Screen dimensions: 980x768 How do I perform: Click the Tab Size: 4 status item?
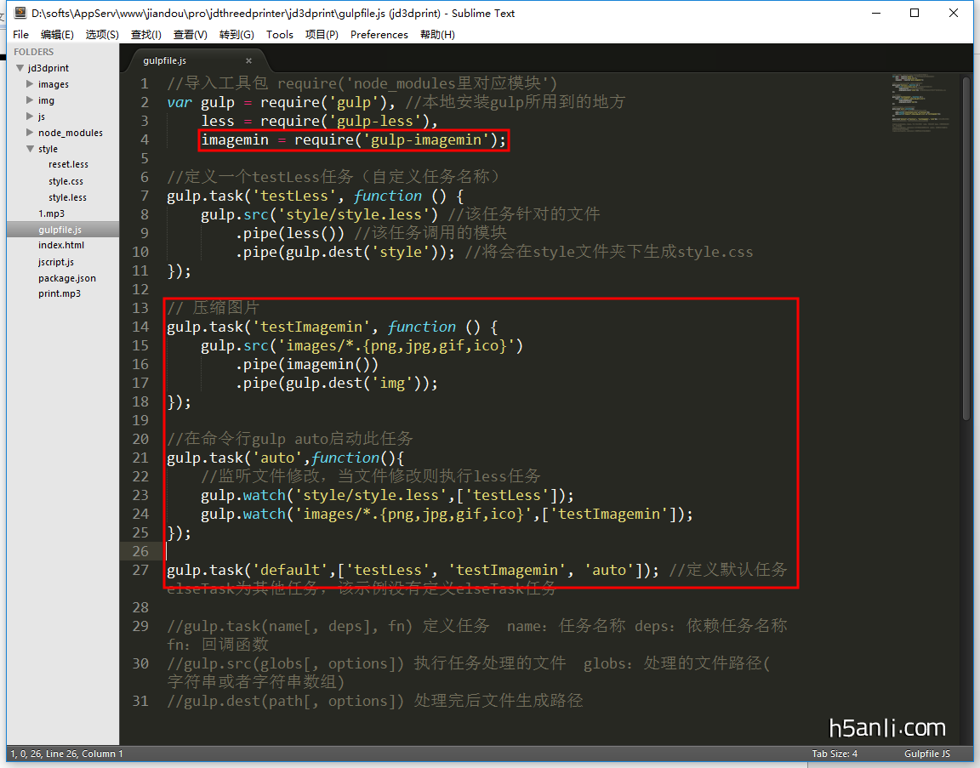pos(835,754)
